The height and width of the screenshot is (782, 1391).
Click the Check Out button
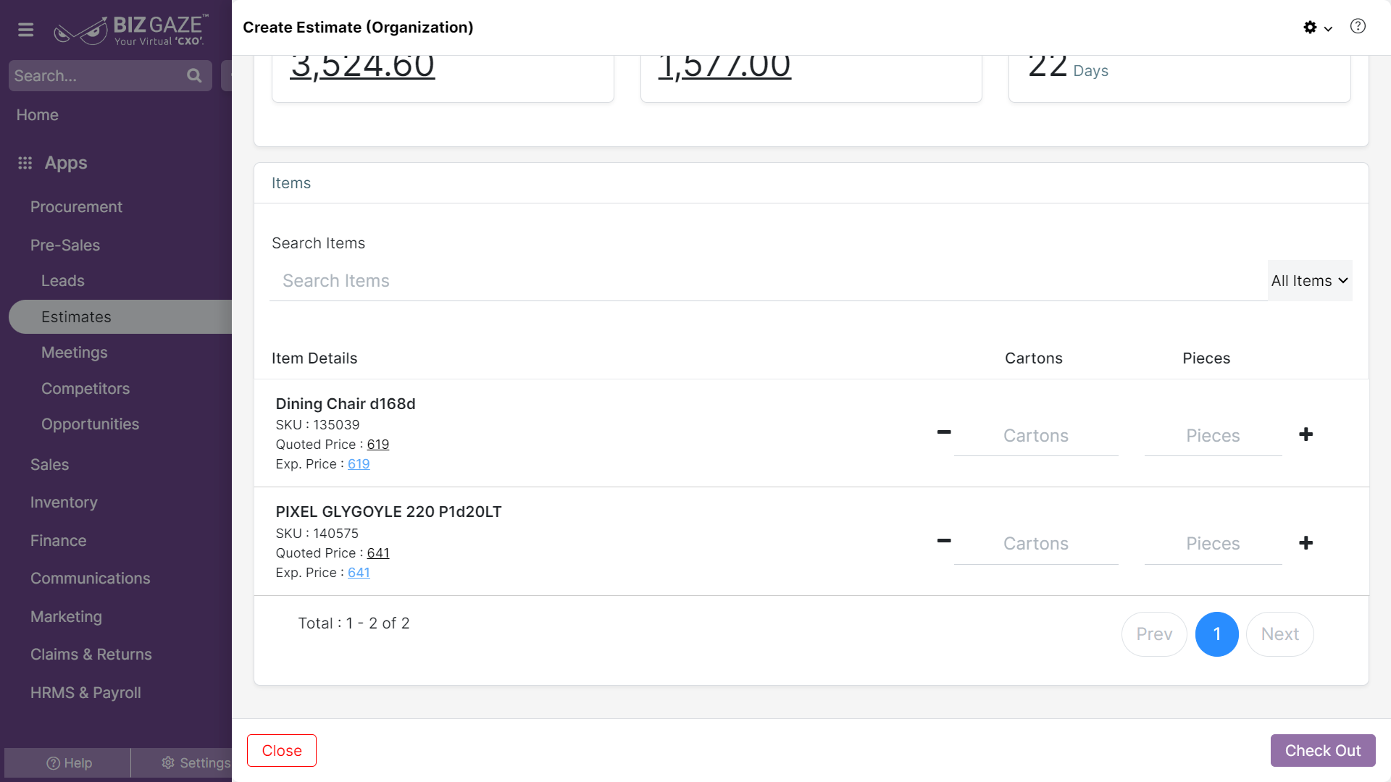1323,751
